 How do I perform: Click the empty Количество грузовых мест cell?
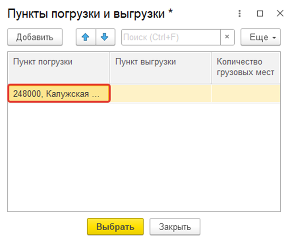(x=246, y=93)
